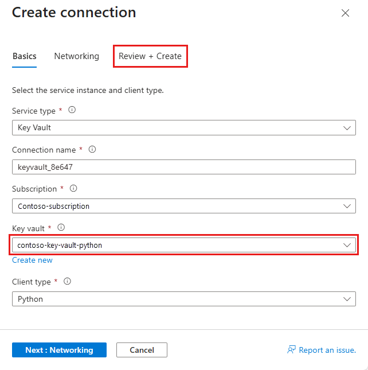Click the Connection name field keyvault_8e647
Image resolution: width=368 pixels, height=370 pixels.
[x=184, y=167]
